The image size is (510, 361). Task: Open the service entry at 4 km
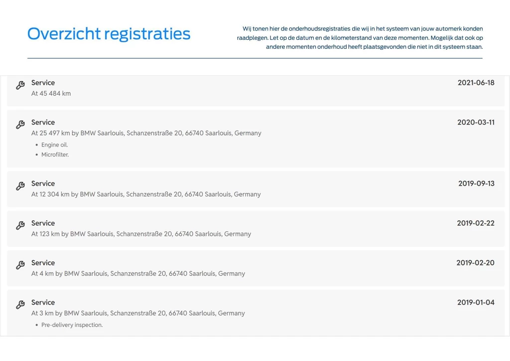pyautogui.click(x=255, y=268)
